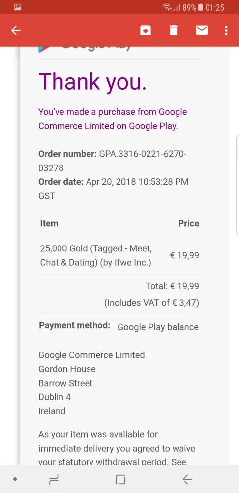
Task: Go back using the top-left arrow
Action: [16, 30]
